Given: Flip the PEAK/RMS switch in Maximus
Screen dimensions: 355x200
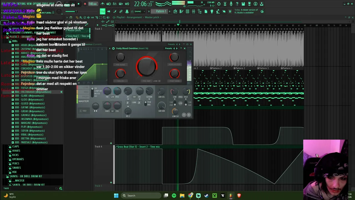Looking at the screenshot, I should pyautogui.click(x=146, y=103).
